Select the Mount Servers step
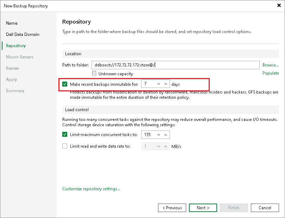285x218 pixels. 20,57
